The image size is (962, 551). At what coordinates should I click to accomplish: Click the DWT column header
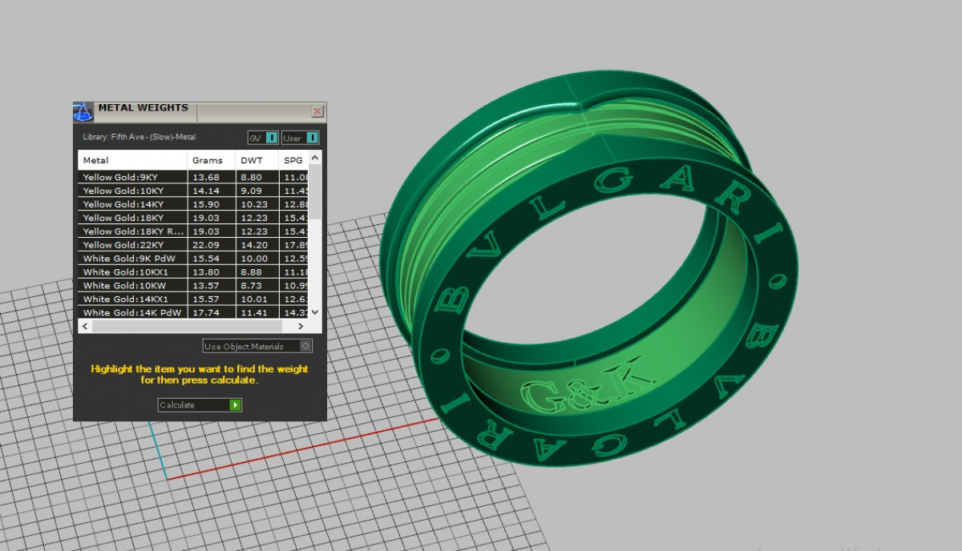(256, 160)
